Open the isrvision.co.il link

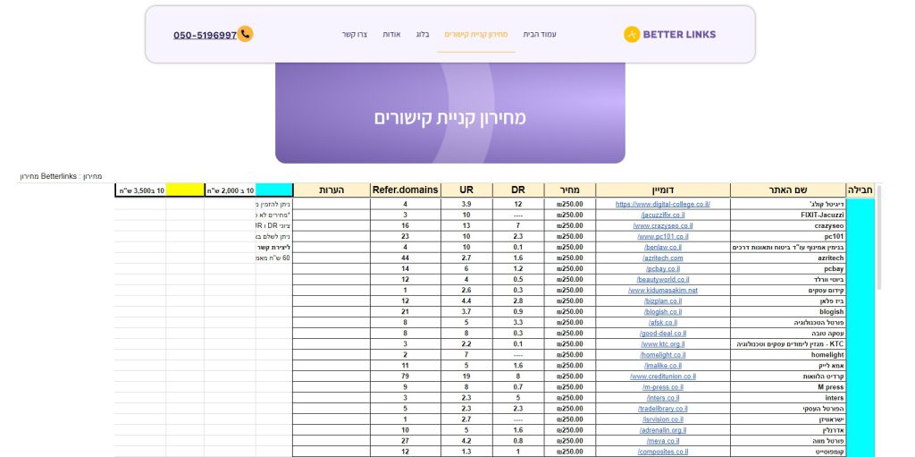tap(663, 419)
